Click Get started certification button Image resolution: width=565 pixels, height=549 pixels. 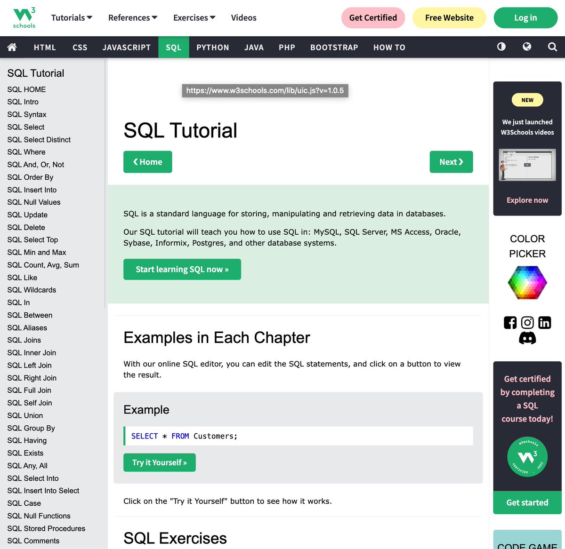tap(527, 502)
